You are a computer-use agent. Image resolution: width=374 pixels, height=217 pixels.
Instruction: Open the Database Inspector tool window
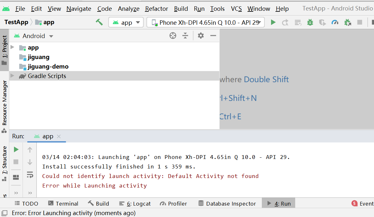click(227, 204)
